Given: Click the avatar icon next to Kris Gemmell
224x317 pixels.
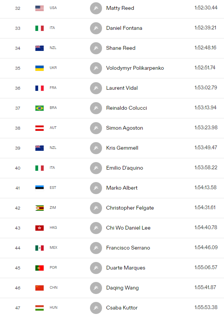Looking at the screenshot, I should (96, 148).
